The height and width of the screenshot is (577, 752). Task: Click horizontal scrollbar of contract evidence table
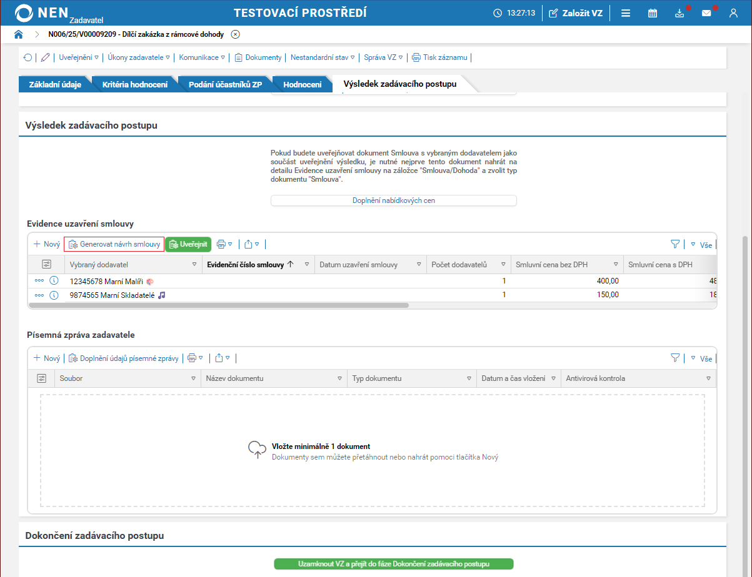point(219,306)
